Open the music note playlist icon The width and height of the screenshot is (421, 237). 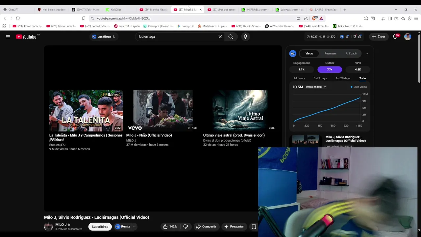click(383, 18)
